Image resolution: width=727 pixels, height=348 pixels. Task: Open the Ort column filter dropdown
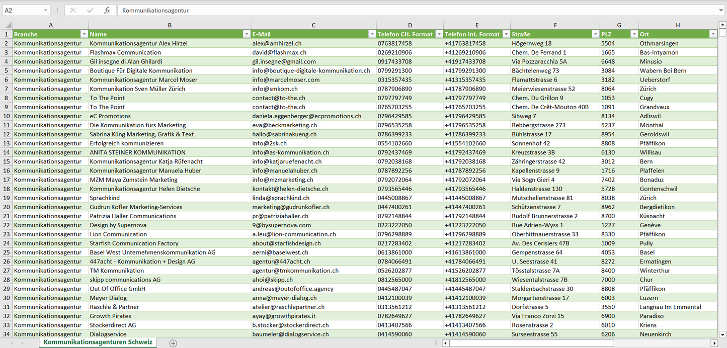pyautogui.click(x=712, y=34)
